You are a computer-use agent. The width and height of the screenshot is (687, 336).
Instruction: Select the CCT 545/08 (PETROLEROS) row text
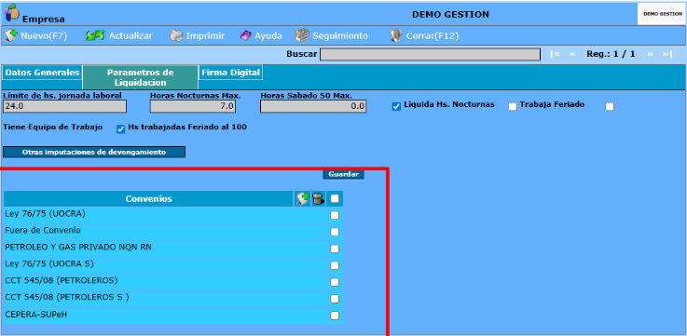point(62,280)
